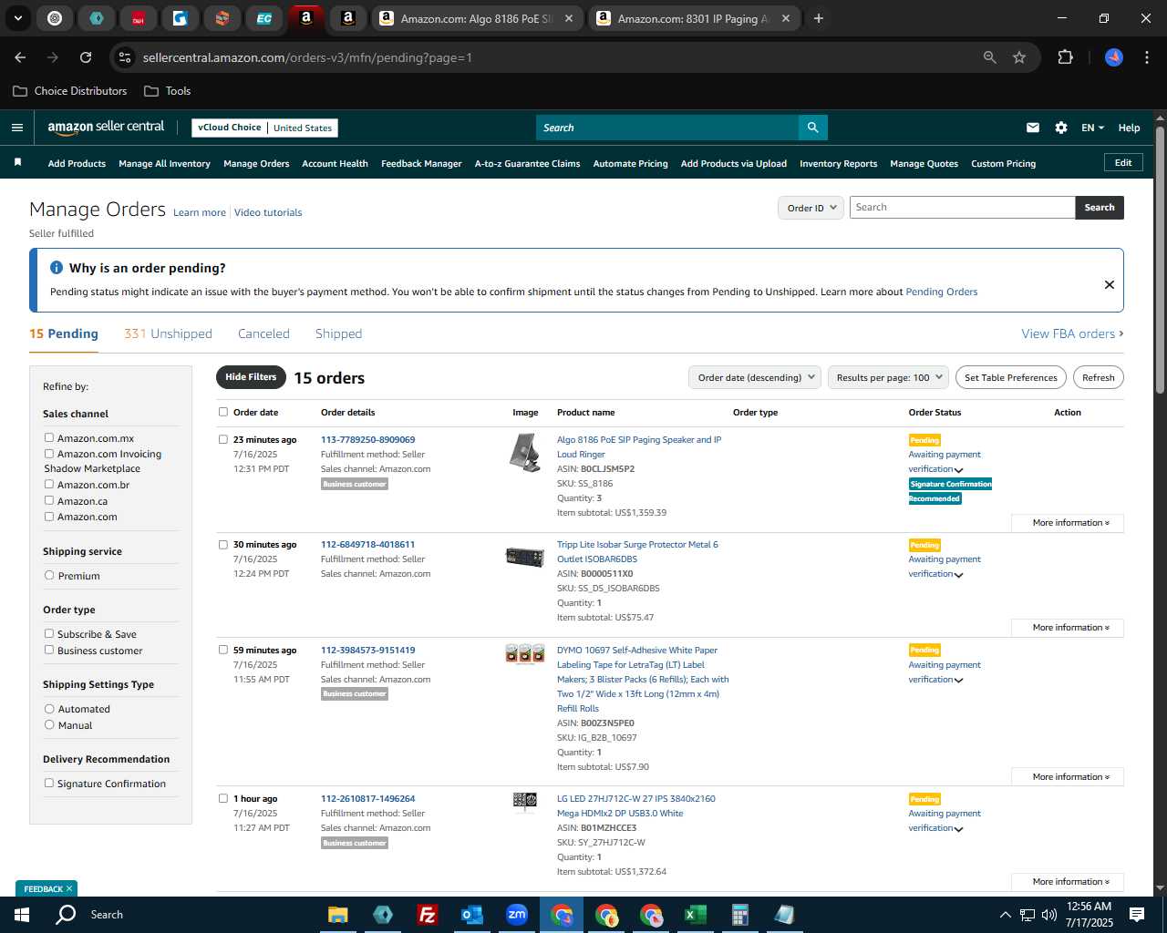The width and height of the screenshot is (1167, 933).
Task: Open a new browser tab
Action: tap(819, 18)
